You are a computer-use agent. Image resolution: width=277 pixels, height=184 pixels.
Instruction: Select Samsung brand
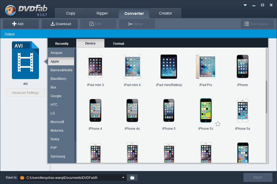[61, 156]
